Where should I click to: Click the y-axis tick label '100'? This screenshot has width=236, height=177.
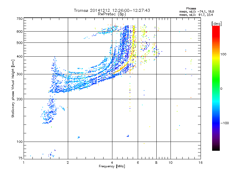point(19,142)
